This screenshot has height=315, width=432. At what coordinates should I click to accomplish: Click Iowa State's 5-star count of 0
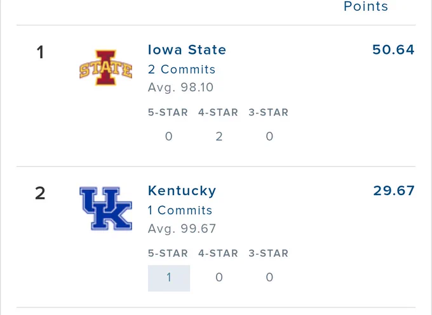(169, 136)
